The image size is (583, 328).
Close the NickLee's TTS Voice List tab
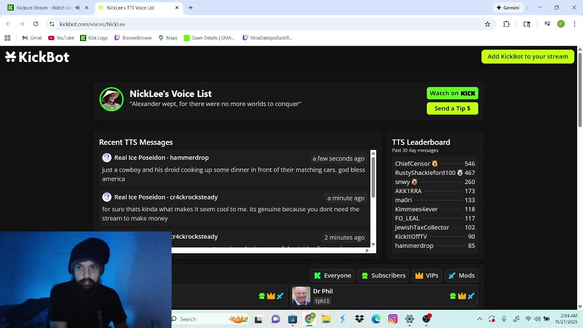pyautogui.click(x=177, y=8)
